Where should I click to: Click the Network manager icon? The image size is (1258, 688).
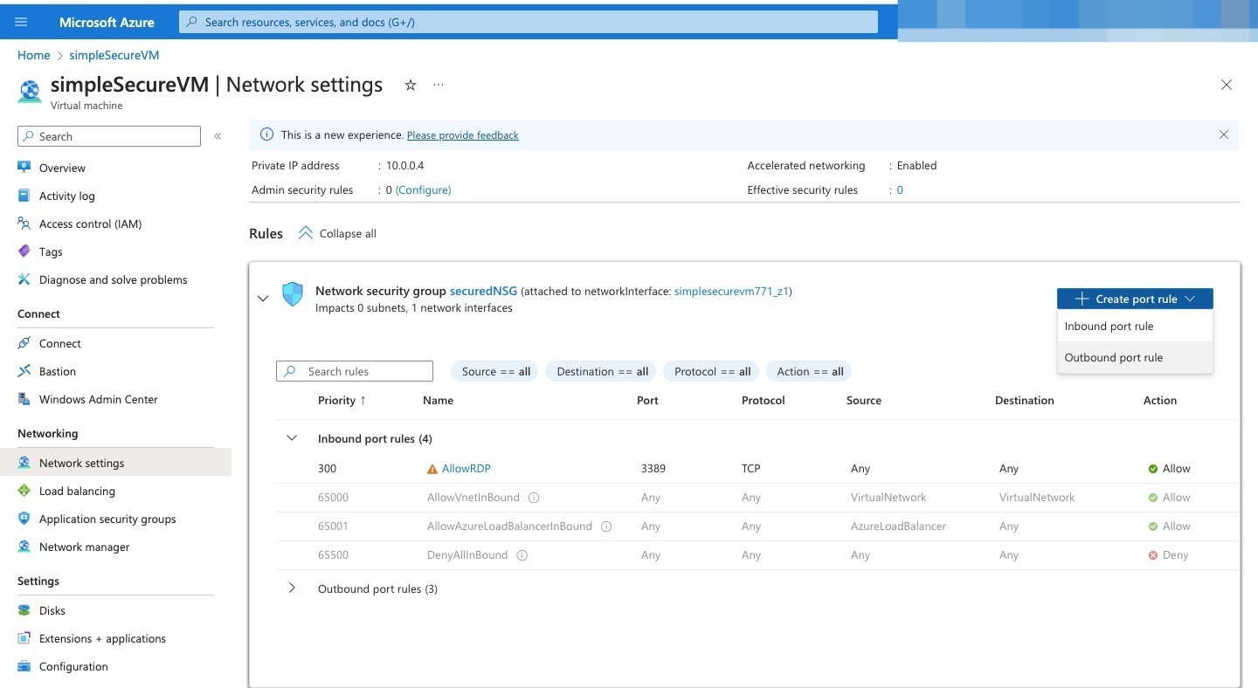pos(24,547)
